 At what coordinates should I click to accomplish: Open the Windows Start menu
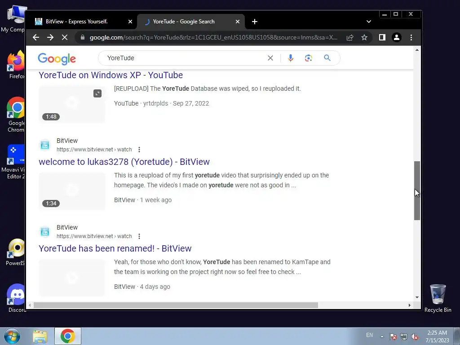tap(12, 336)
